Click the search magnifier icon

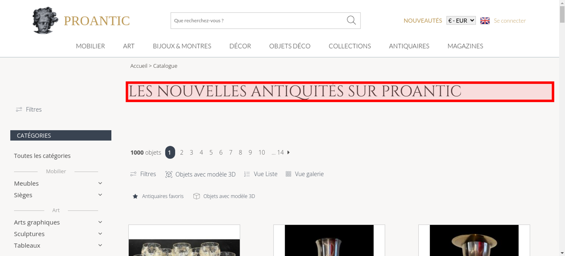351,20
